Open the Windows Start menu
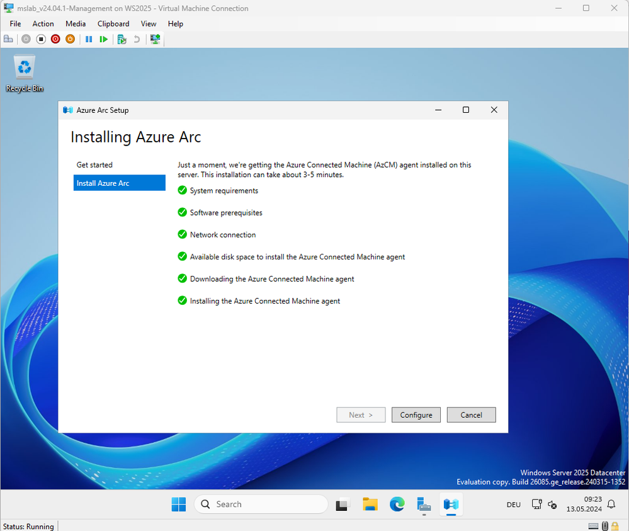The width and height of the screenshot is (629, 531). click(x=179, y=504)
